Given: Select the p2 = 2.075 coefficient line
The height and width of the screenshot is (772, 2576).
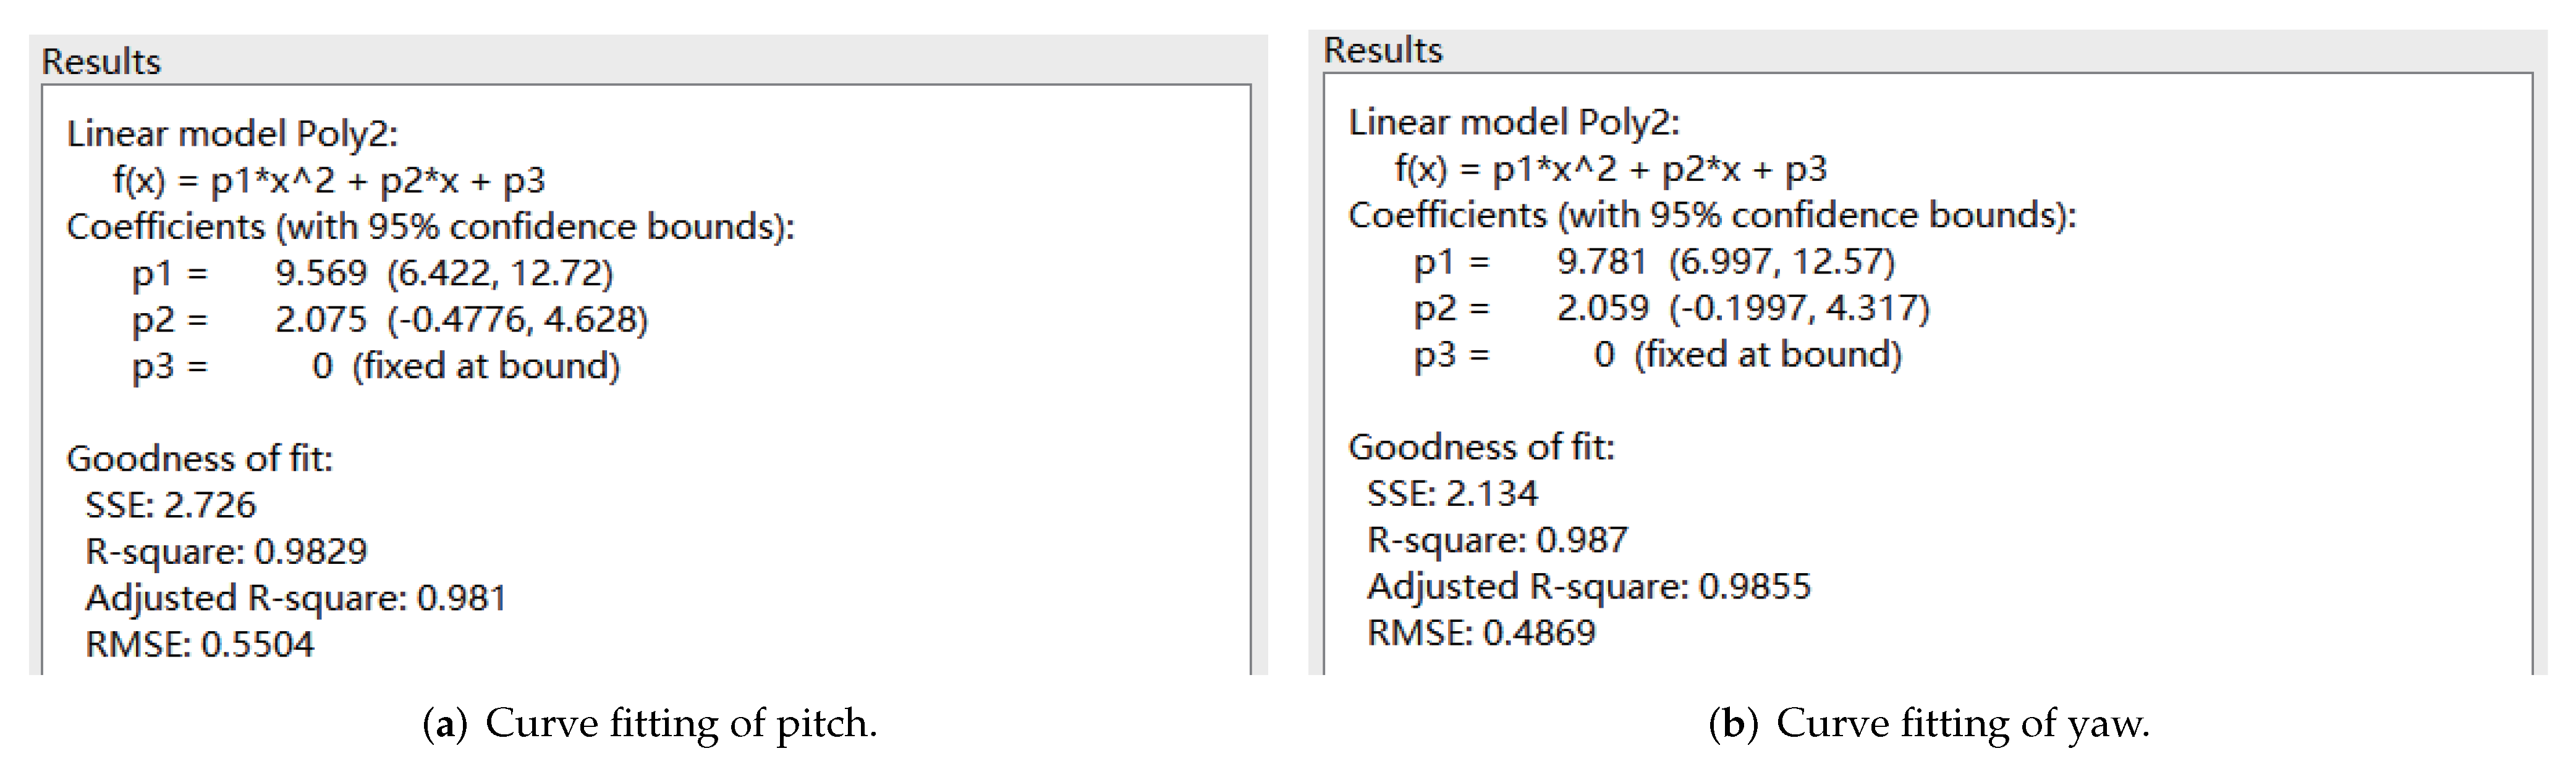Looking at the screenshot, I should (390, 319).
